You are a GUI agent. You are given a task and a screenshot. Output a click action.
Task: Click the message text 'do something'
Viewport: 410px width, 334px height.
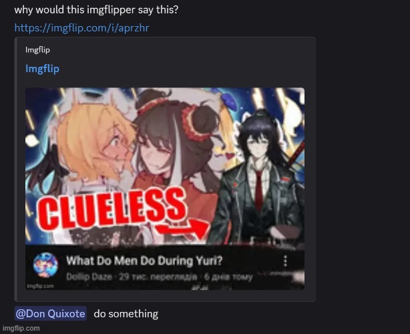point(126,313)
